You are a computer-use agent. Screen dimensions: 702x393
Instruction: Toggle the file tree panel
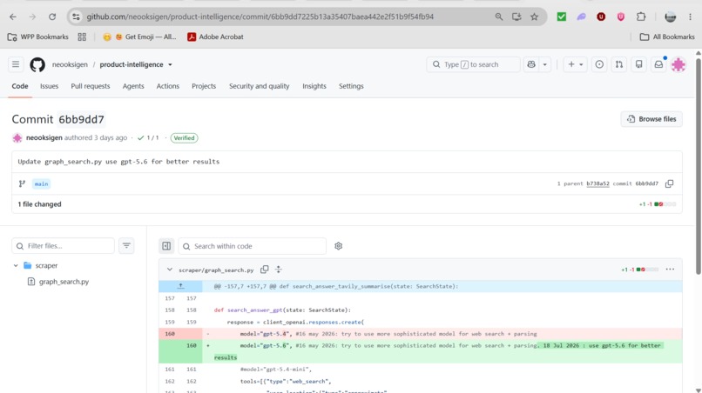tap(166, 246)
